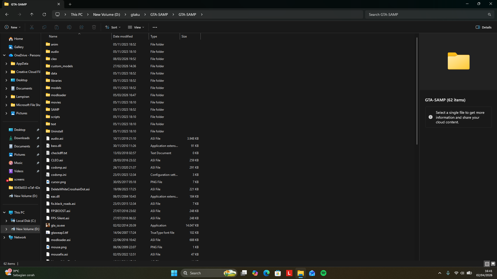Click This PC in the address bar
The image size is (497, 279).
(x=77, y=14)
